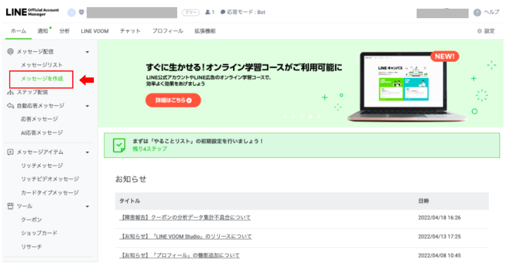The image size is (514, 265).
Task: Click the laptop image in banner
Action: tap(407, 87)
